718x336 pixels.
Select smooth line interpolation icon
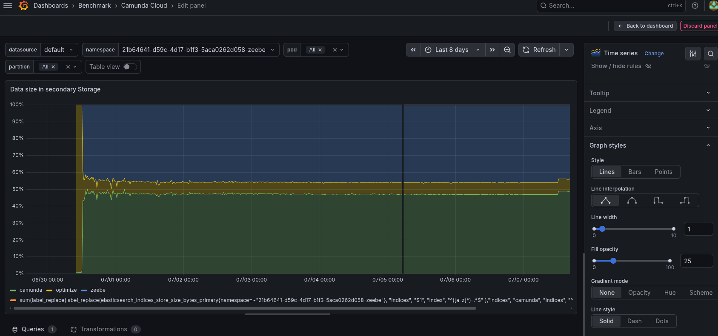[632, 200]
